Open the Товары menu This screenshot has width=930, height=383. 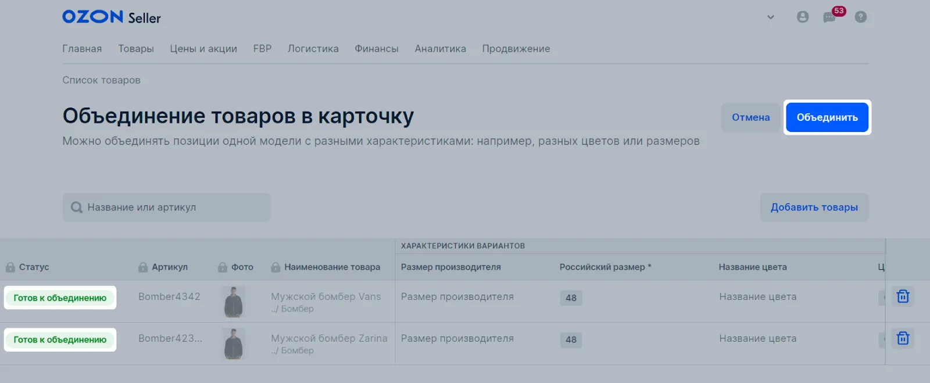pyautogui.click(x=136, y=49)
